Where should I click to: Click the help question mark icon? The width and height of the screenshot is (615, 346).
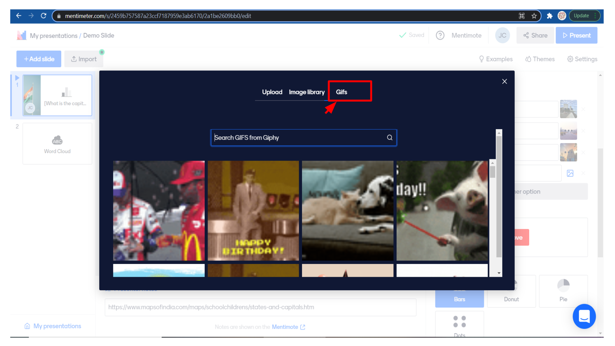440,35
